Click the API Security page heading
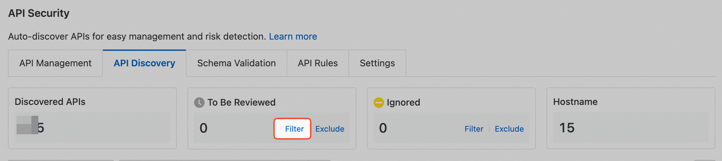 (x=39, y=13)
